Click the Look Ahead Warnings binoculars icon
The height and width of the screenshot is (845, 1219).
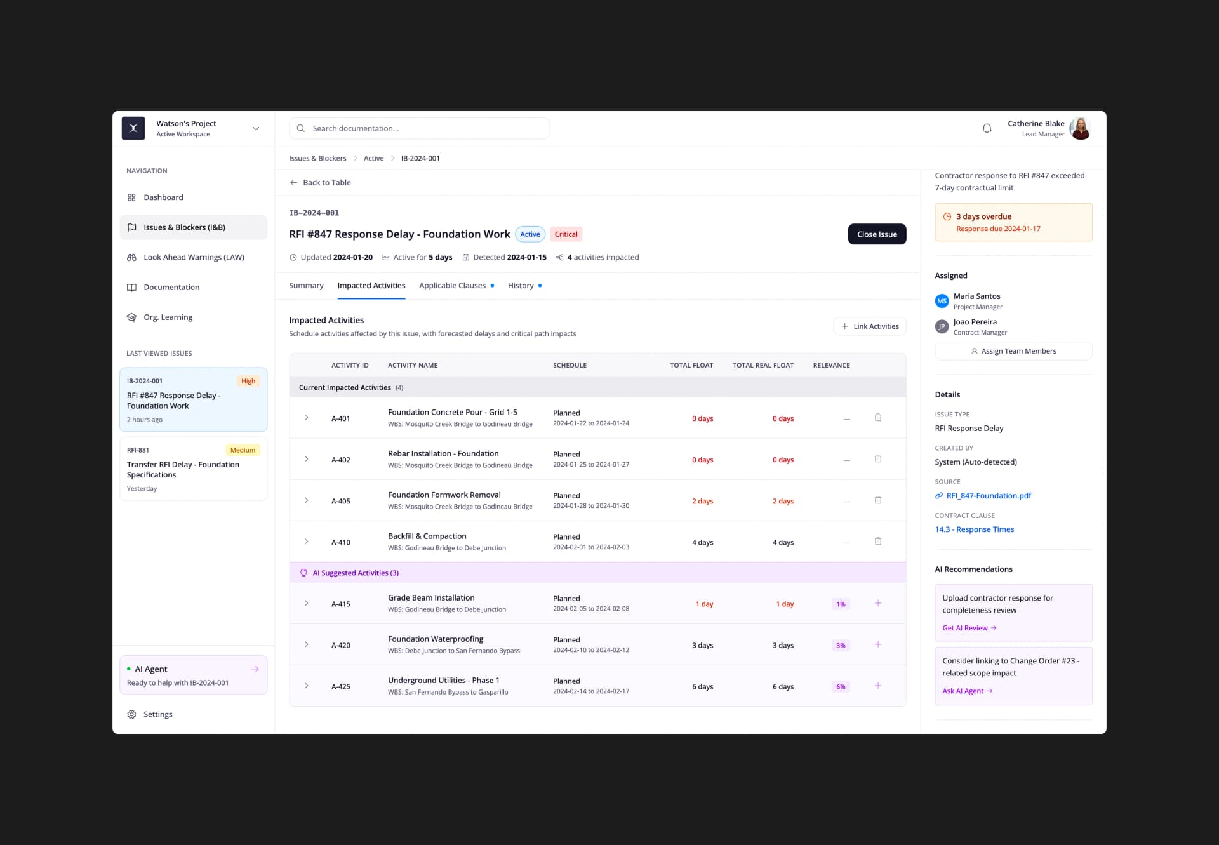click(131, 258)
